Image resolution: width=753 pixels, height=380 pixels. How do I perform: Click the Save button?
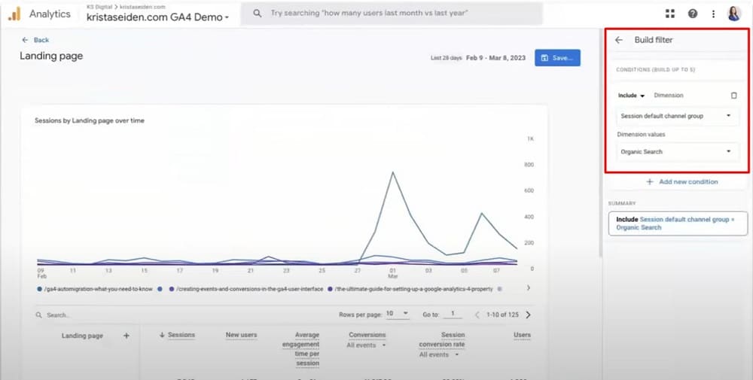coord(557,58)
